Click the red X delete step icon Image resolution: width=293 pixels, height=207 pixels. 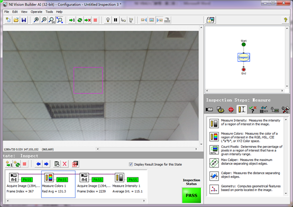point(65,164)
